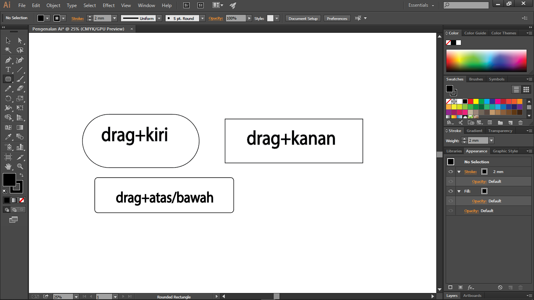Open the Opacity 100% dropdown arrow
534x300 pixels.
pos(249,18)
